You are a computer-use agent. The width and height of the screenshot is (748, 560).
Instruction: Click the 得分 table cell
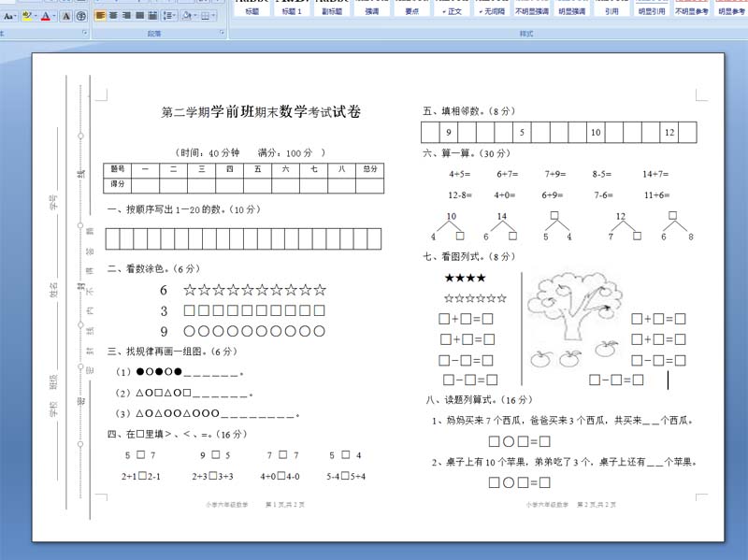[x=118, y=184]
